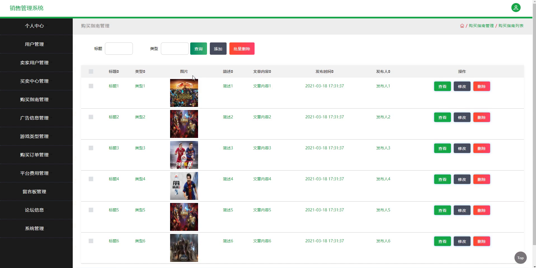Delete row 标题6 with 删除
This screenshot has height=268, width=536.
(481, 241)
